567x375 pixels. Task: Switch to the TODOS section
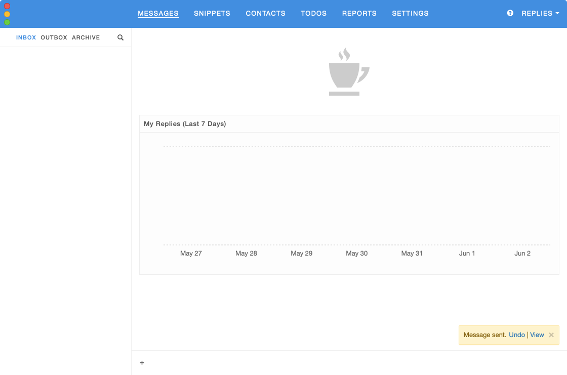[313, 13]
